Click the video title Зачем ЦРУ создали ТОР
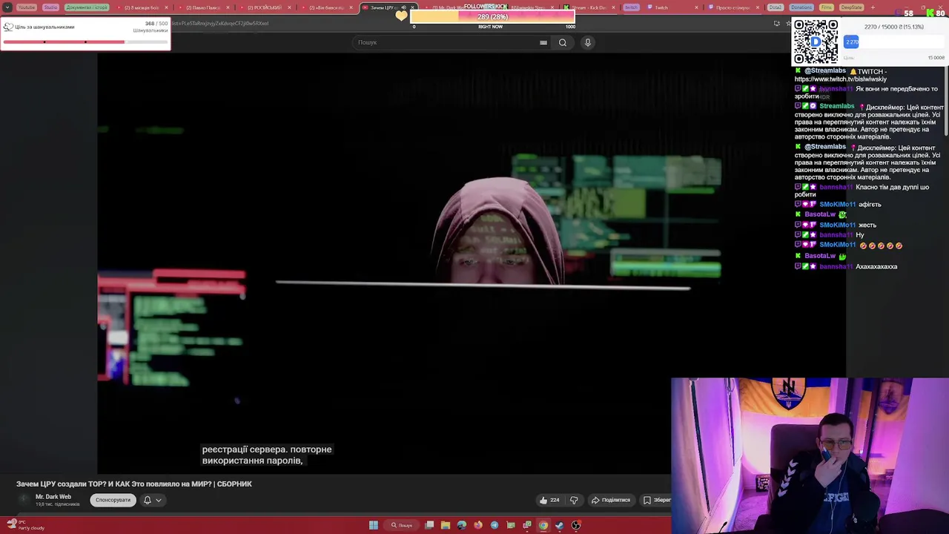The image size is (949, 534). (x=134, y=484)
